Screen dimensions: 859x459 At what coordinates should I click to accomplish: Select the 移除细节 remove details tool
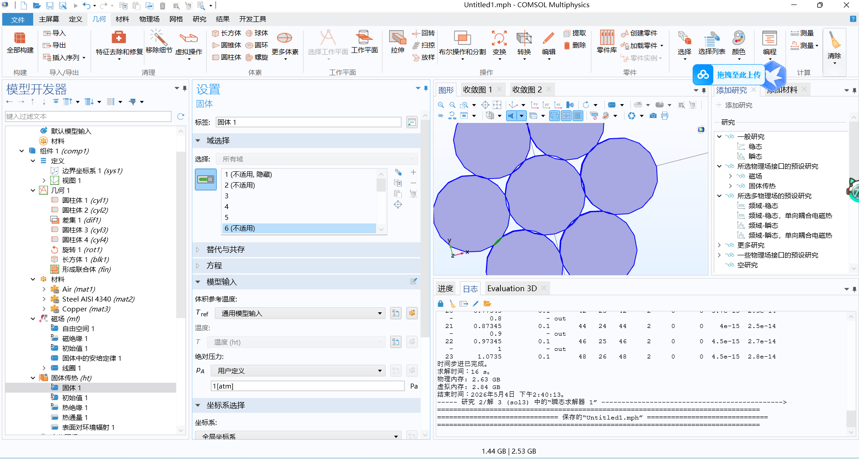pos(159,42)
